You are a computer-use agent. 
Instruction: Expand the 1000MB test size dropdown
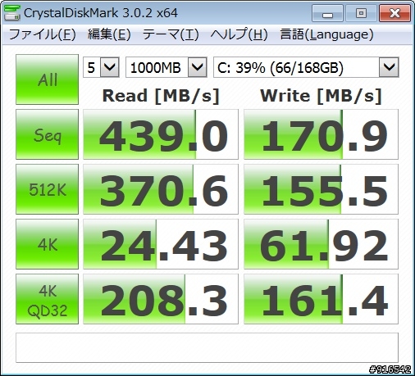(197, 67)
